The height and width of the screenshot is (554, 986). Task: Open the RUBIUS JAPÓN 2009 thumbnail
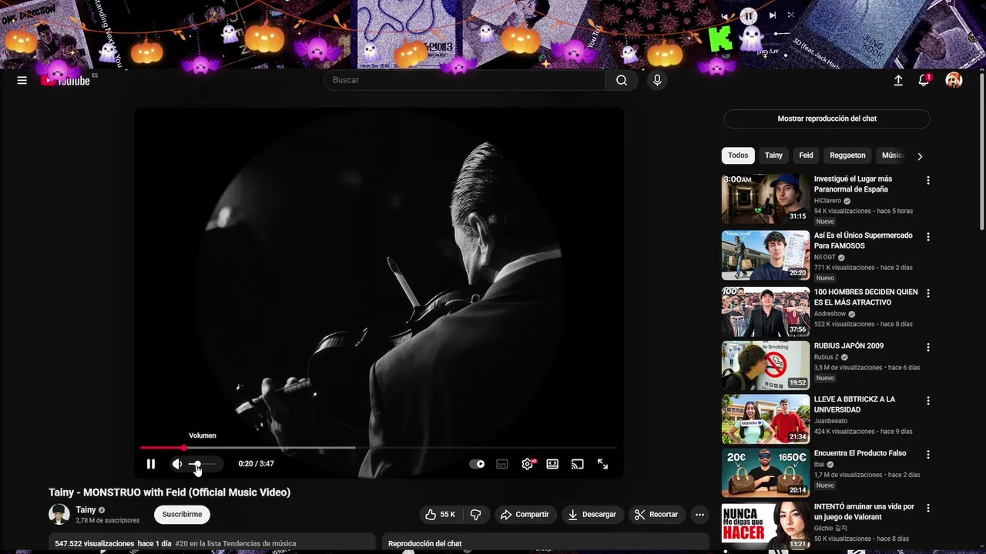(766, 365)
